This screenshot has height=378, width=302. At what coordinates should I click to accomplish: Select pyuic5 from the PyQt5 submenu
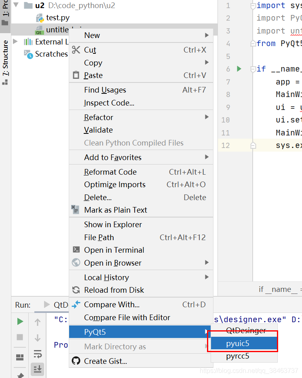pyautogui.click(x=238, y=343)
